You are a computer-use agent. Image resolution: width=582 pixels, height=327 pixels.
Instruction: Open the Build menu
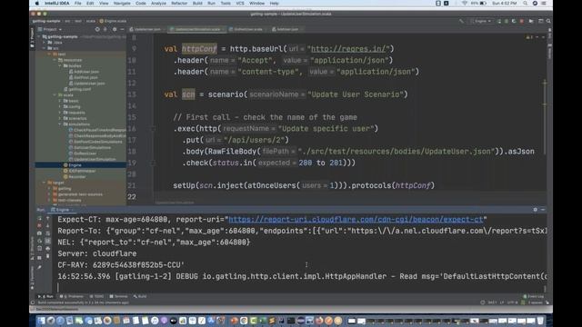[197, 4]
